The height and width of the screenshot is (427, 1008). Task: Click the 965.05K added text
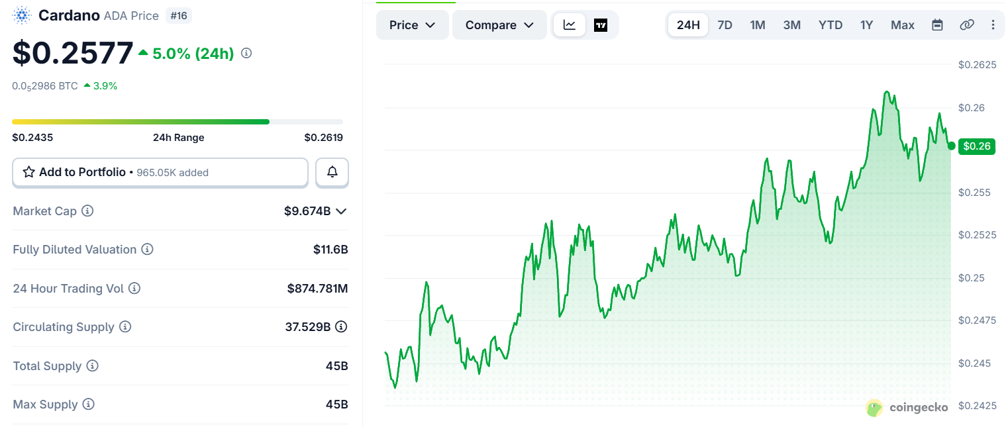point(172,173)
